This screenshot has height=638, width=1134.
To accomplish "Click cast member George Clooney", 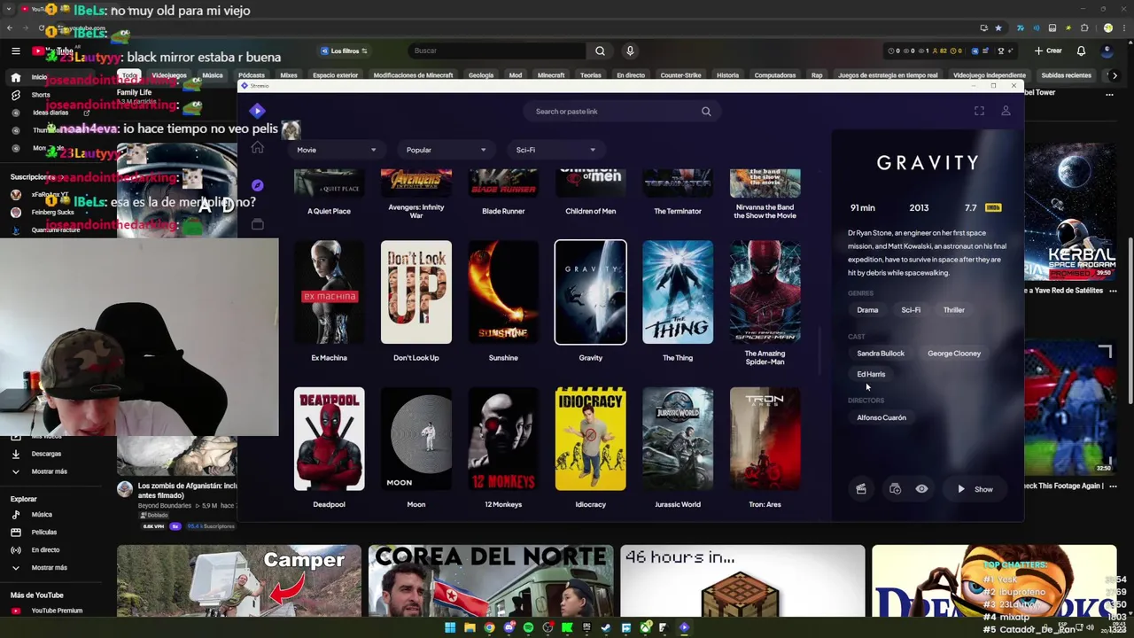I will coord(954,354).
